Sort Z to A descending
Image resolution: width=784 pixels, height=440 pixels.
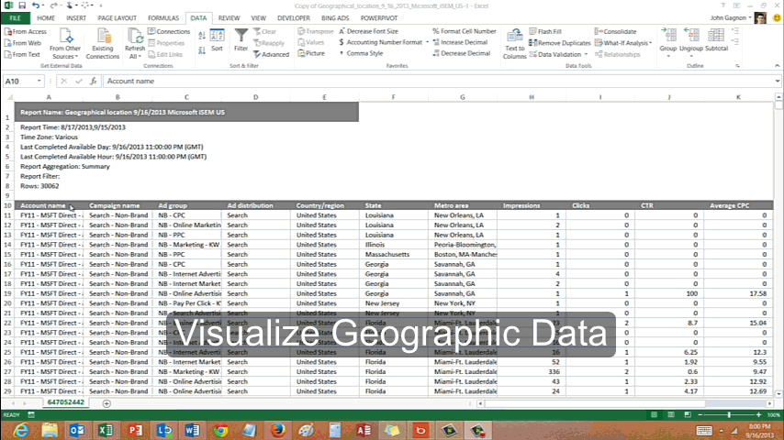tap(201, 49)
